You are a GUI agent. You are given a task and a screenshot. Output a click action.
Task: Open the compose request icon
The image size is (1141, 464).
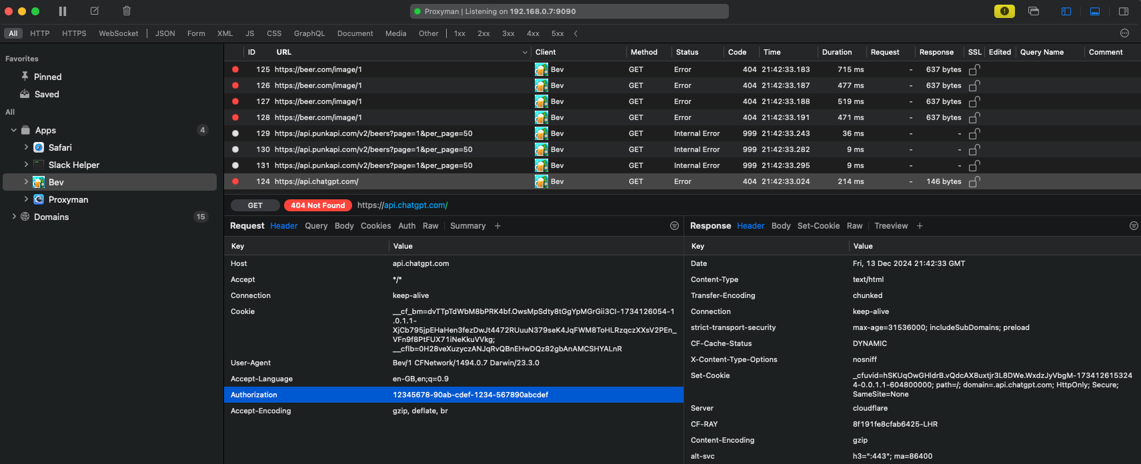pyautogui.click(x=95, y=11)
